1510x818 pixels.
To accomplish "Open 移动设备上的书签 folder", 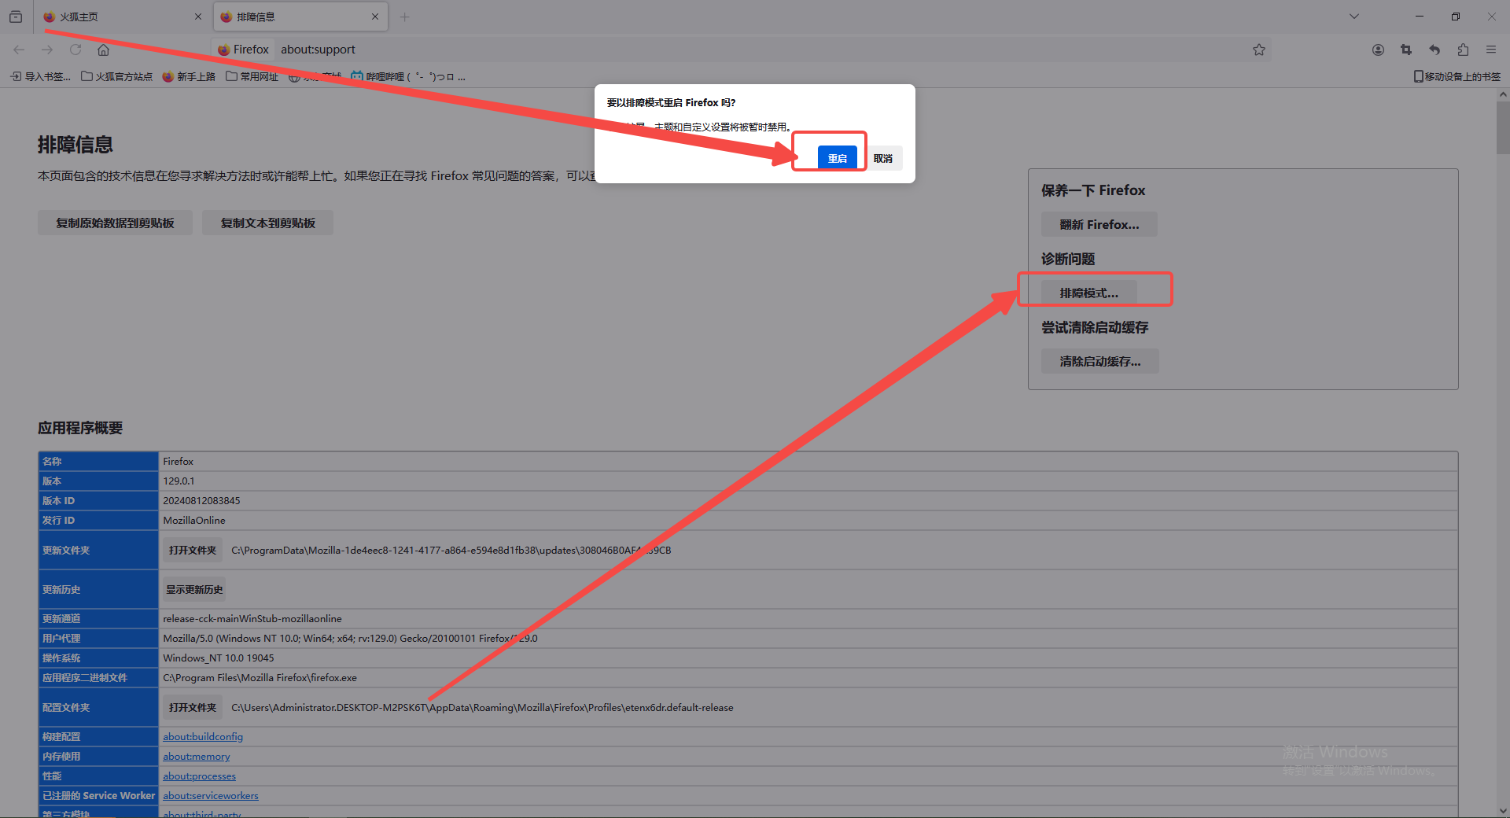I will pyautogui.click(x=1457, y=76).
